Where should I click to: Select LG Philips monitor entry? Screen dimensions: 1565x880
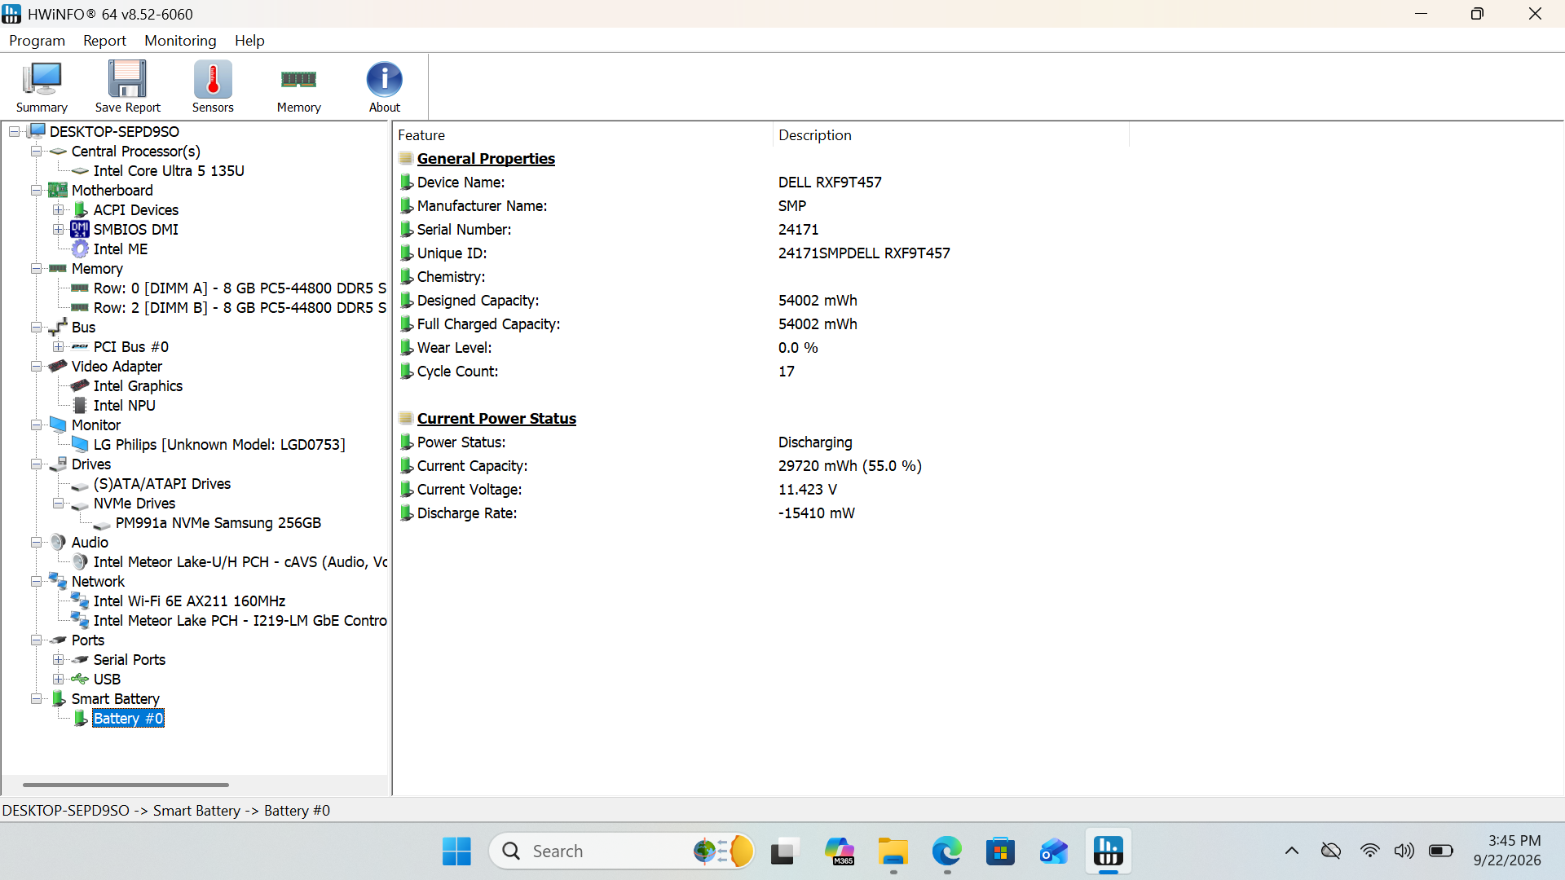coord(219,444)
